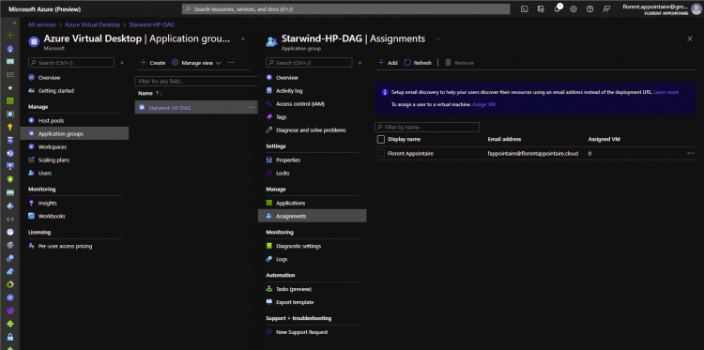Screen dimensions: 704x350
Task: Focus the top search resources field
Action: [x=345, y=9]
